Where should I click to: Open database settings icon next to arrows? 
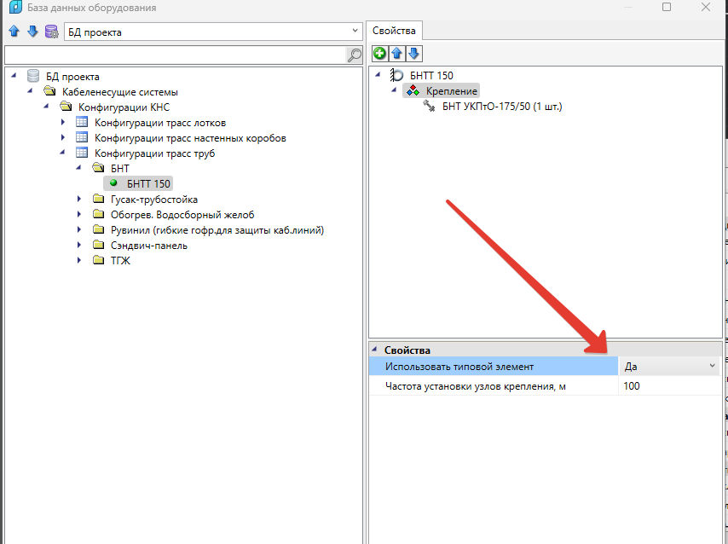(x=52, y=32)
